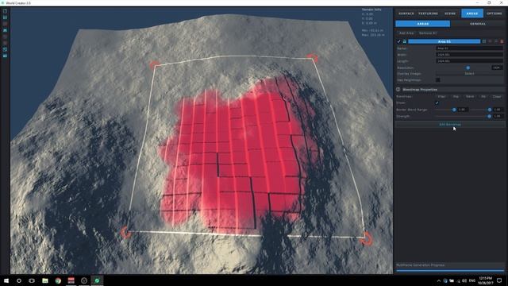The width and height of the screenshot is (508, 286).
Task: Click the Length input field
Action: [469, 61]
